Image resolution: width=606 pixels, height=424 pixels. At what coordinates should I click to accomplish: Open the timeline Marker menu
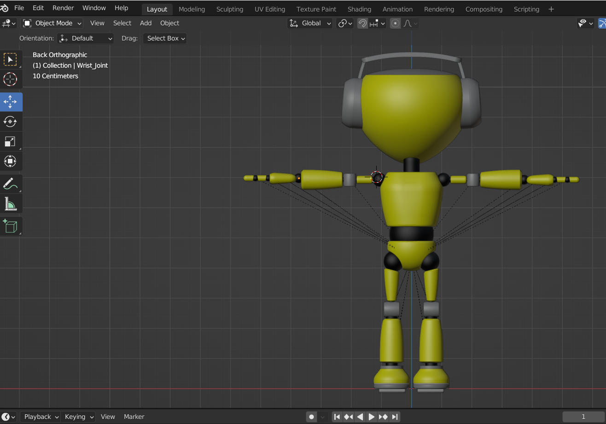click(134, 417)
